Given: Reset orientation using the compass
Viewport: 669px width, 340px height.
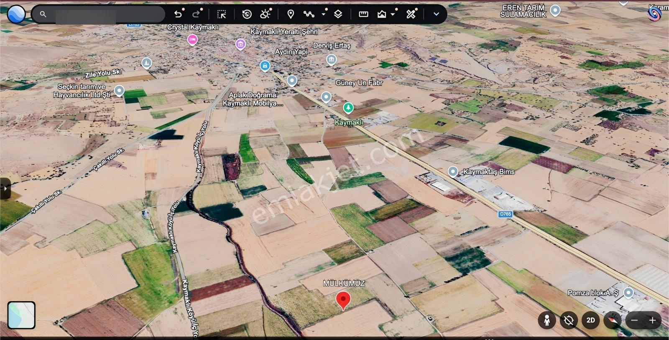Looking at the screenshot, I should pyautogui.click(x=613, y=320).
